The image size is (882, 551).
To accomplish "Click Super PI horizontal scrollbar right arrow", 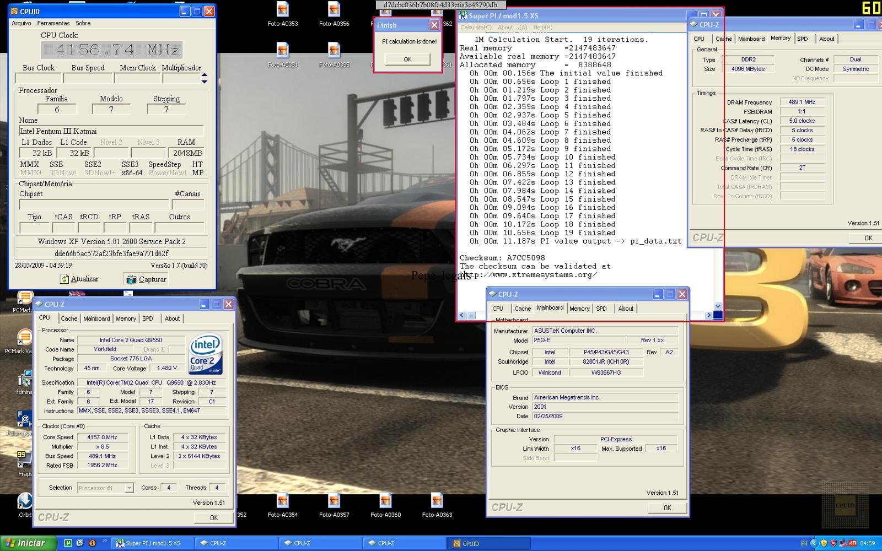I will coord(708,315).
